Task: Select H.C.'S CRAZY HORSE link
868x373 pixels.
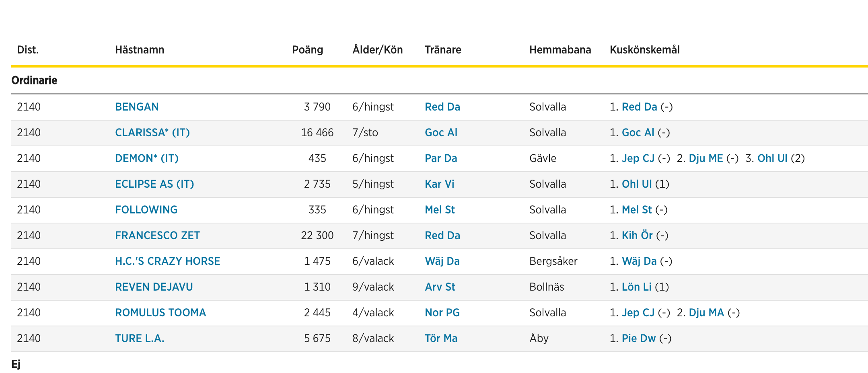Action: (x=167, y=261)
